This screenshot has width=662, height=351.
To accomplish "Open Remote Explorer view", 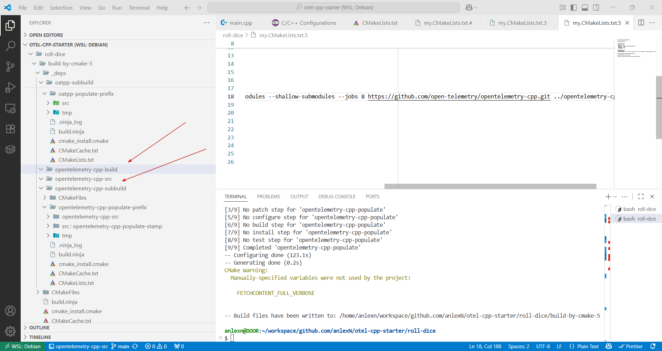I will click(10, 108).
